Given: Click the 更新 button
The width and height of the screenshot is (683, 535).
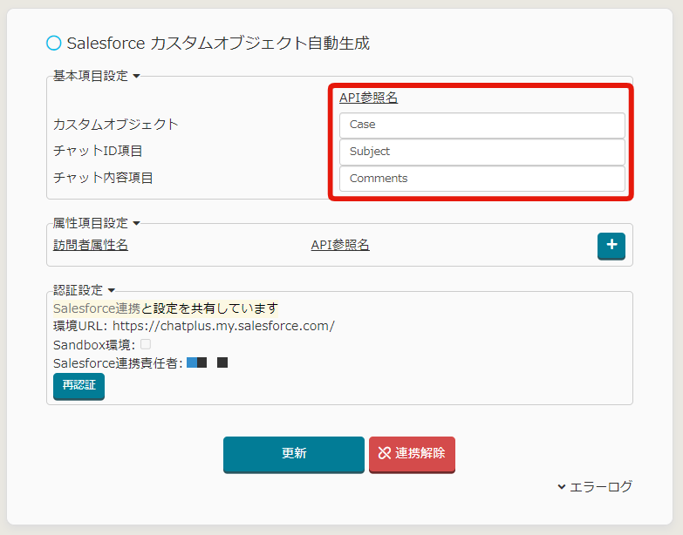Looking at the screenshot, I should click(294, 454).
